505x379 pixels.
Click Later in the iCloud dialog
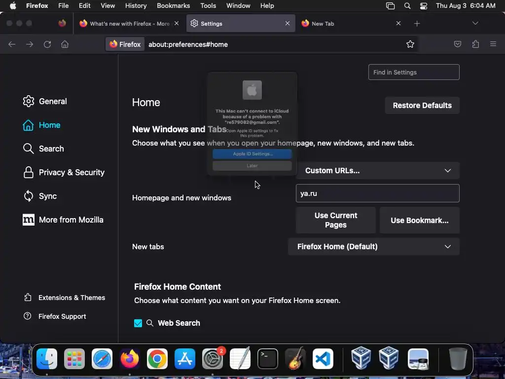(252, 166)
